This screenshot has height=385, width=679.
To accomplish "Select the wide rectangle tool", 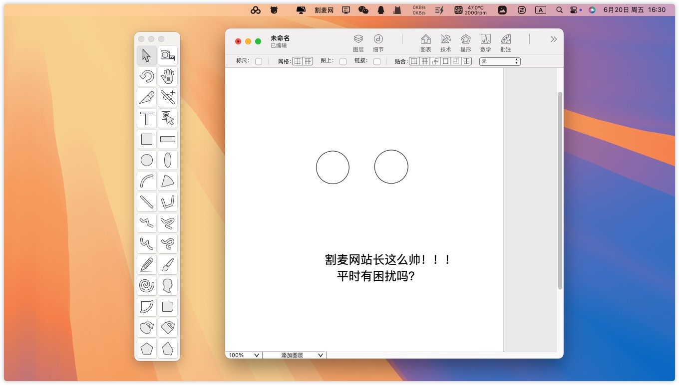I will (x=168, y=139).
